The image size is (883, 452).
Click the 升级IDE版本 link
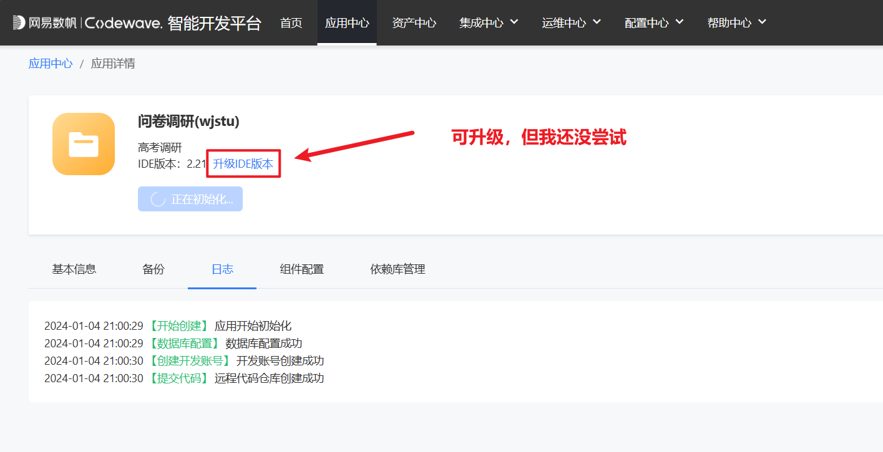pyautogui.click(x=243, y=164)
